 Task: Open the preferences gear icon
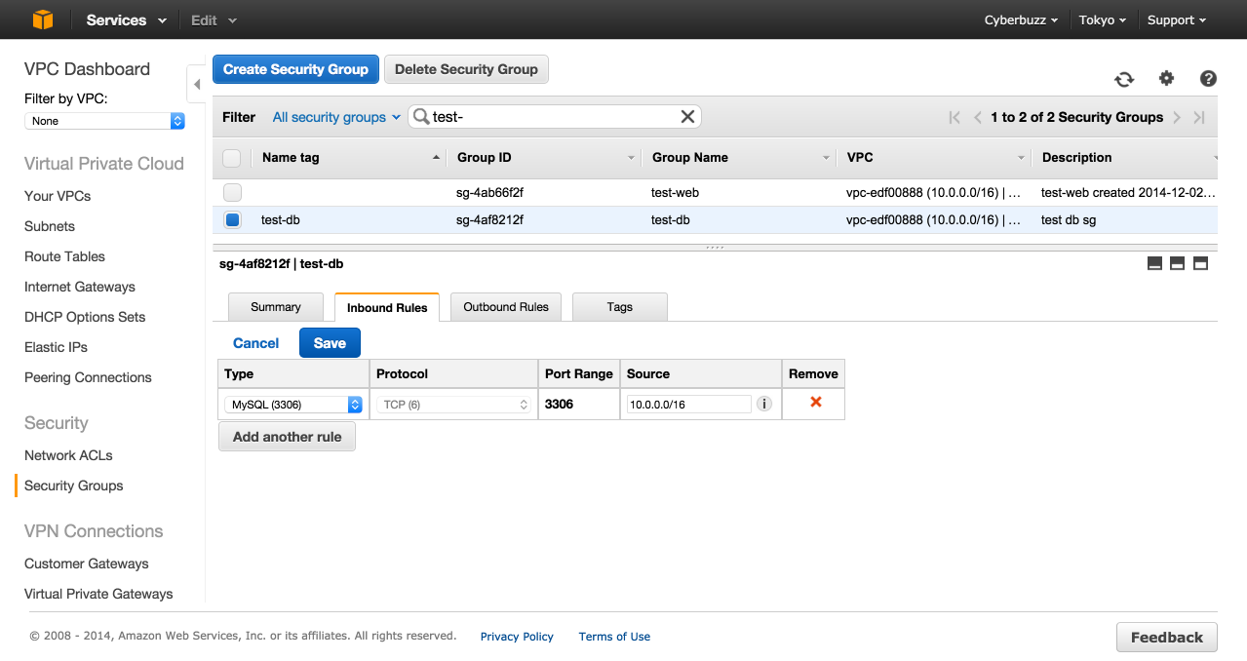click(x=1166, y=79)
